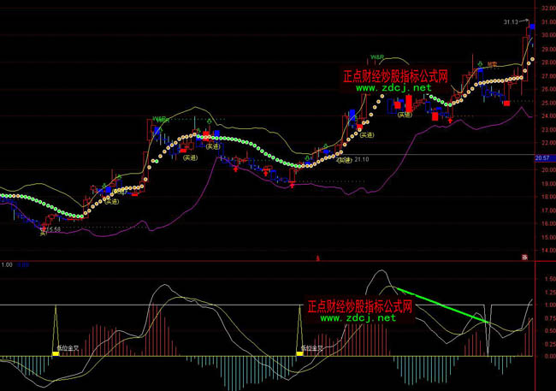Open the lower www.zdcj.net link

click(358, 317)
